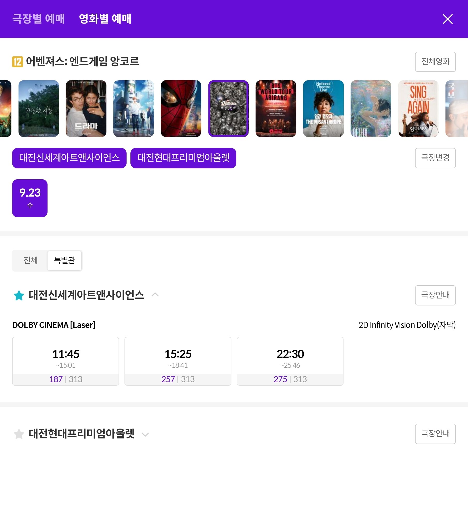The image size is (468, 509).
Task: Switch to 영화별 예매 tab
Action: [105, 19]
